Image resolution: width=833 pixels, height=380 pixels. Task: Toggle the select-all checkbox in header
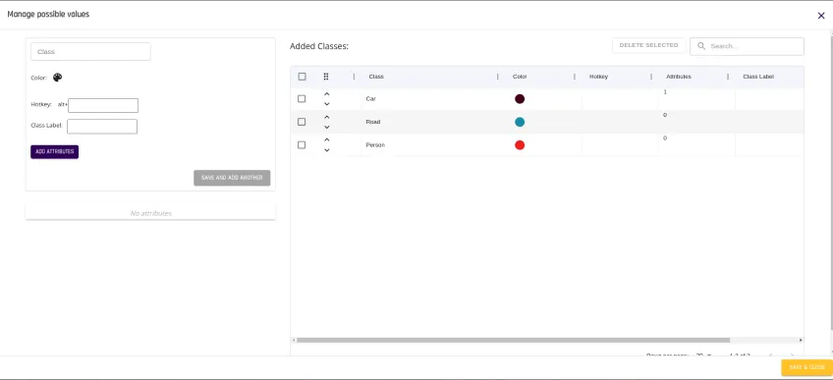[303, 77]
